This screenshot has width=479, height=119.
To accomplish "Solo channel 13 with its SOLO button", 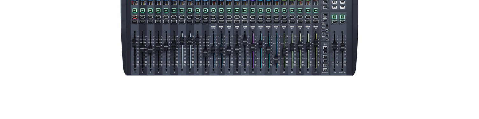I will [x=229, y=22].
